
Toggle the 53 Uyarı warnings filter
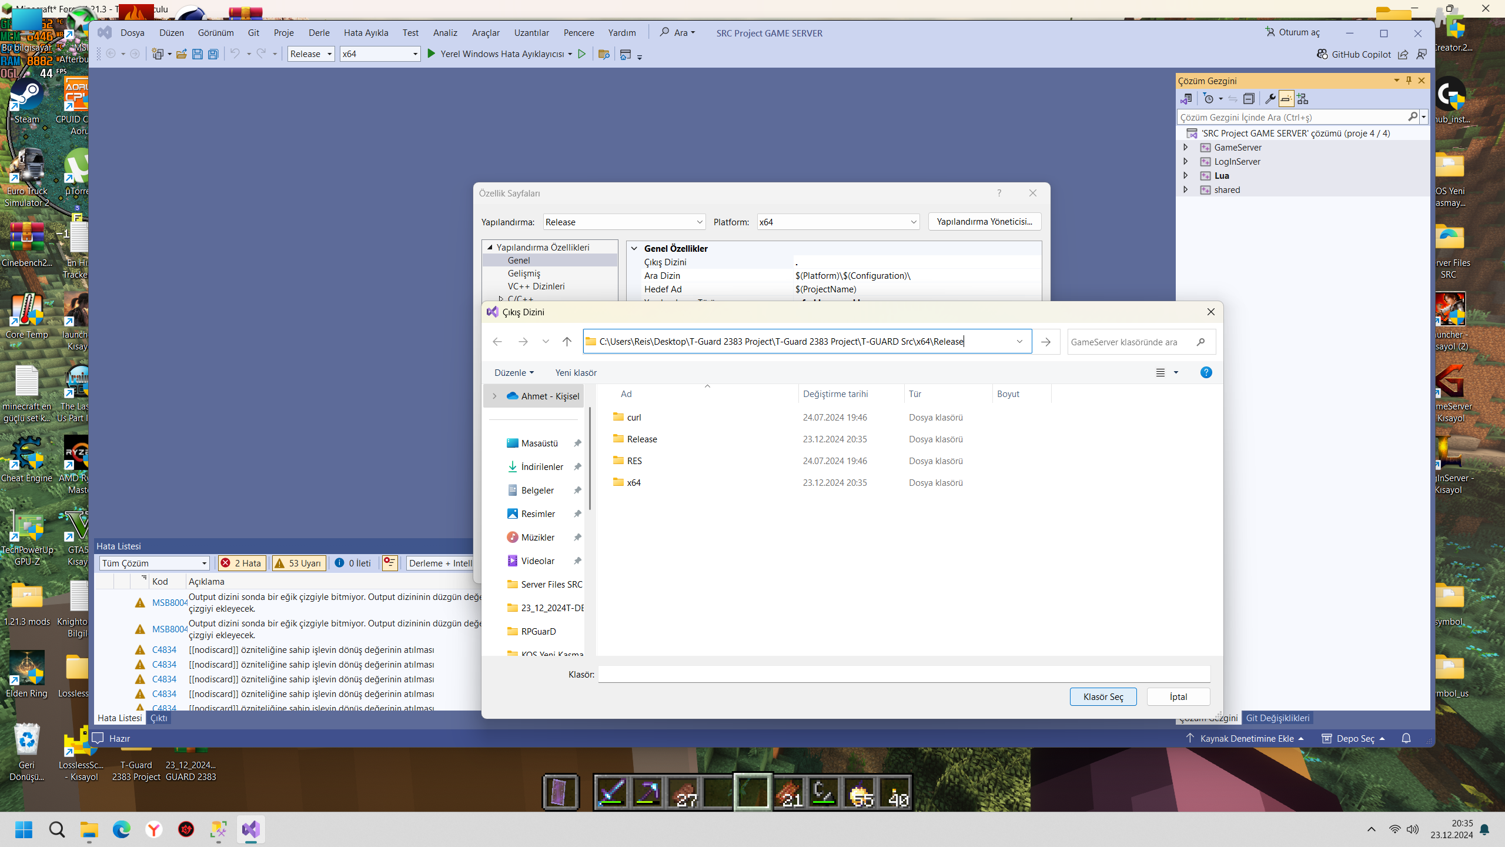[299, 563]
